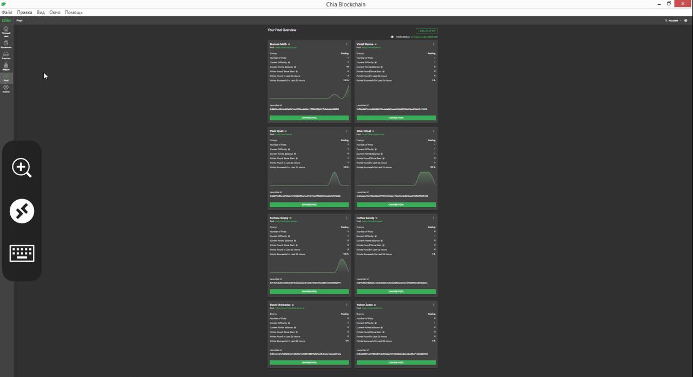
Task: Show the on-screen keyboard overlay icon
Action: (x=22, y=253)
